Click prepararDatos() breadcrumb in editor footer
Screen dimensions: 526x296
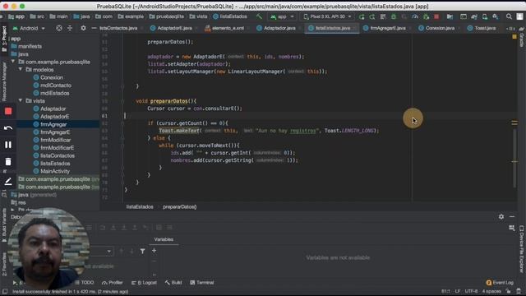[180, 206]
